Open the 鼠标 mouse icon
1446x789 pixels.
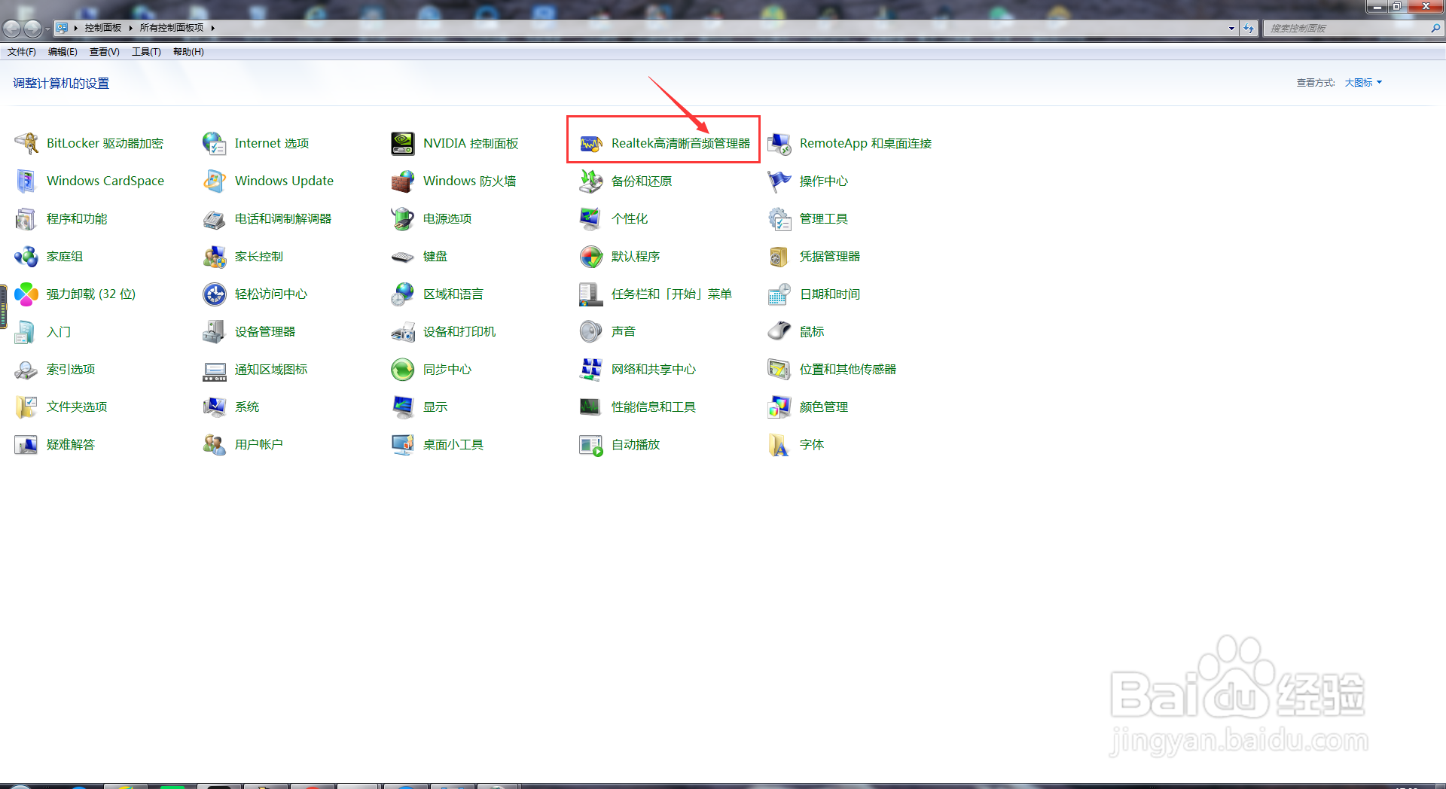click(779, 331)
